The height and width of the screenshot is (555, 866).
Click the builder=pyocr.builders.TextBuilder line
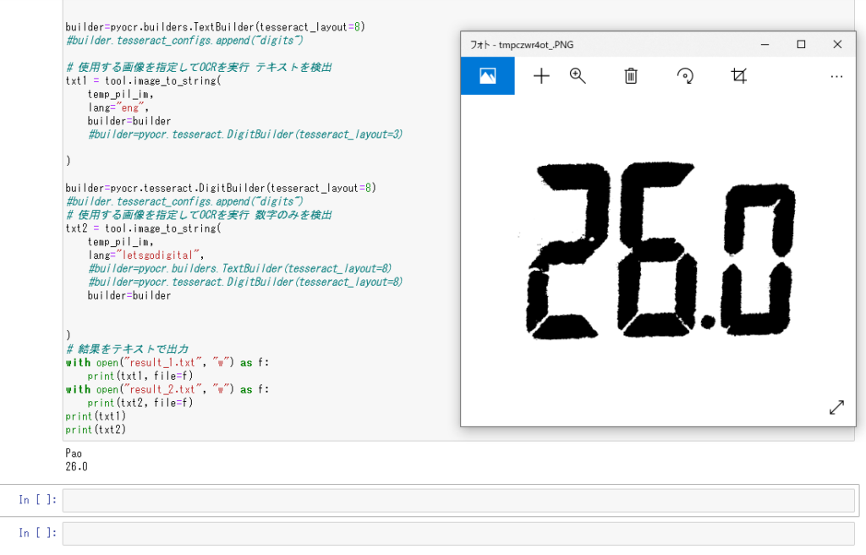click(x=216, y=27)
